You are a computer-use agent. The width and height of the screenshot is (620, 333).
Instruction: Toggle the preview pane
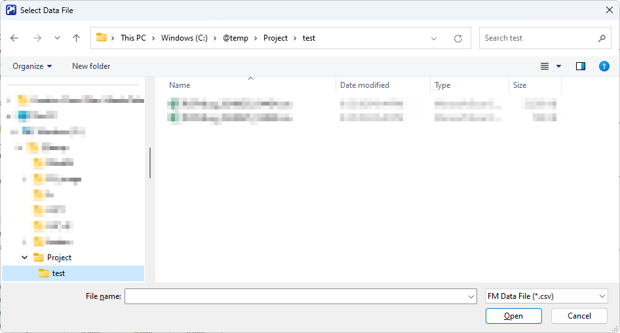[580, 66]
